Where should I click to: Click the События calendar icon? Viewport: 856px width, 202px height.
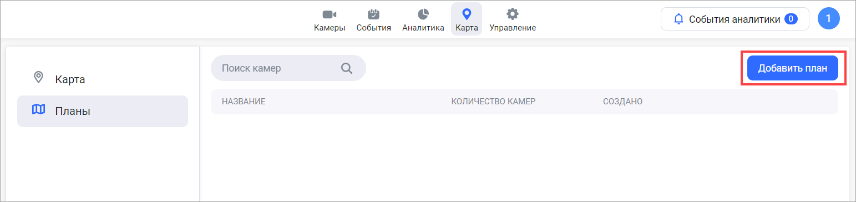[374, 14]
